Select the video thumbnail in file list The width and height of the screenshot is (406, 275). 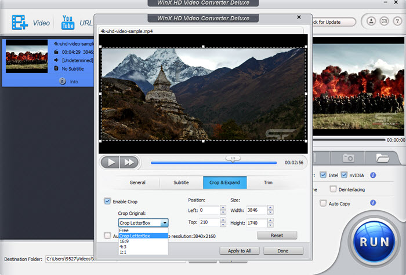pos(27,56)
